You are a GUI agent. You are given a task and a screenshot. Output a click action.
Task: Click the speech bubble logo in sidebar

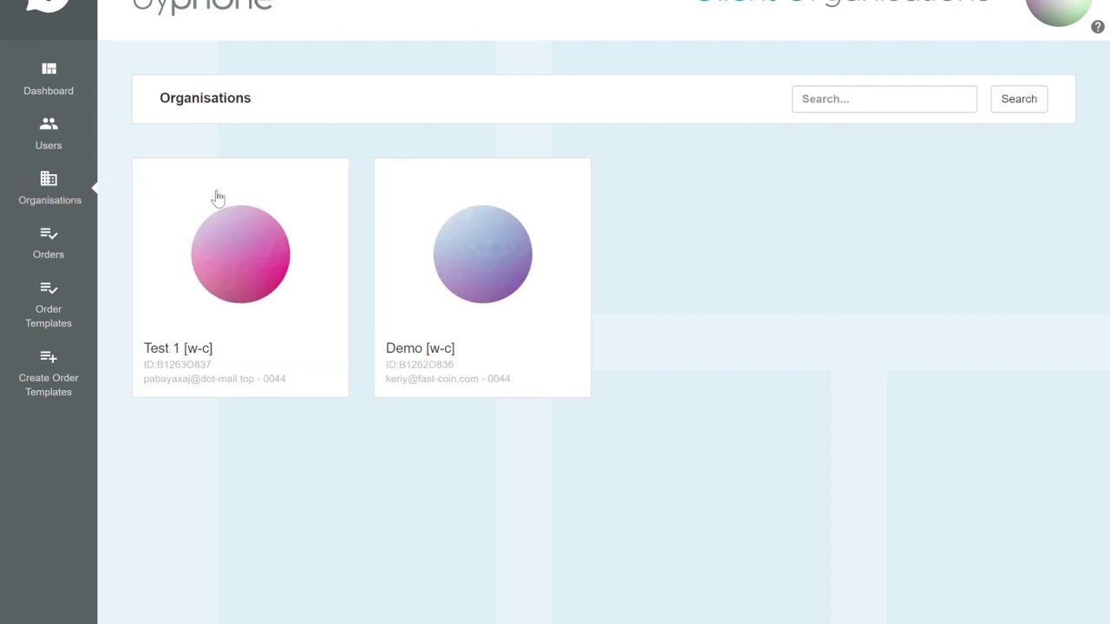pyautogui.click(x=48, y=5)
